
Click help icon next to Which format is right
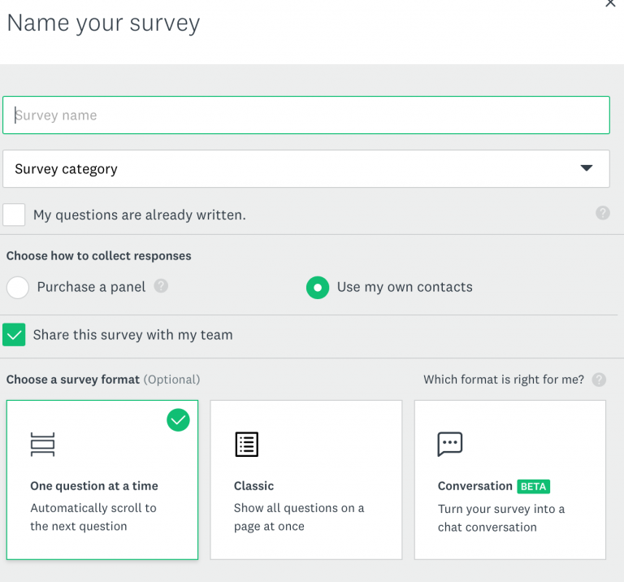(599, 380)
